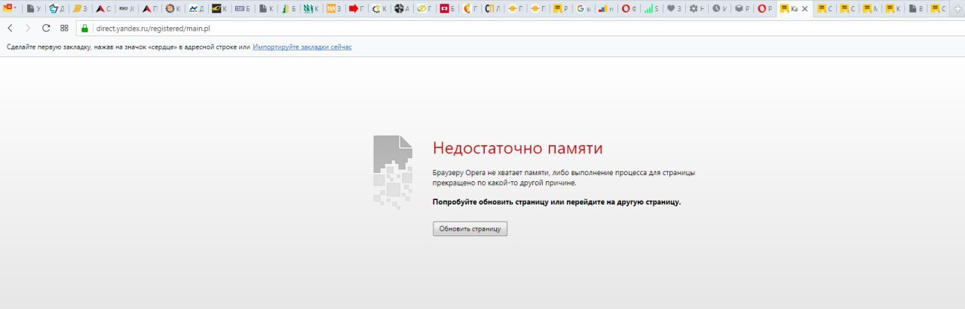Select the 'СП' icon tab labeled 'Л'
The height and width of the screenshot is (309, 965).
494,9
